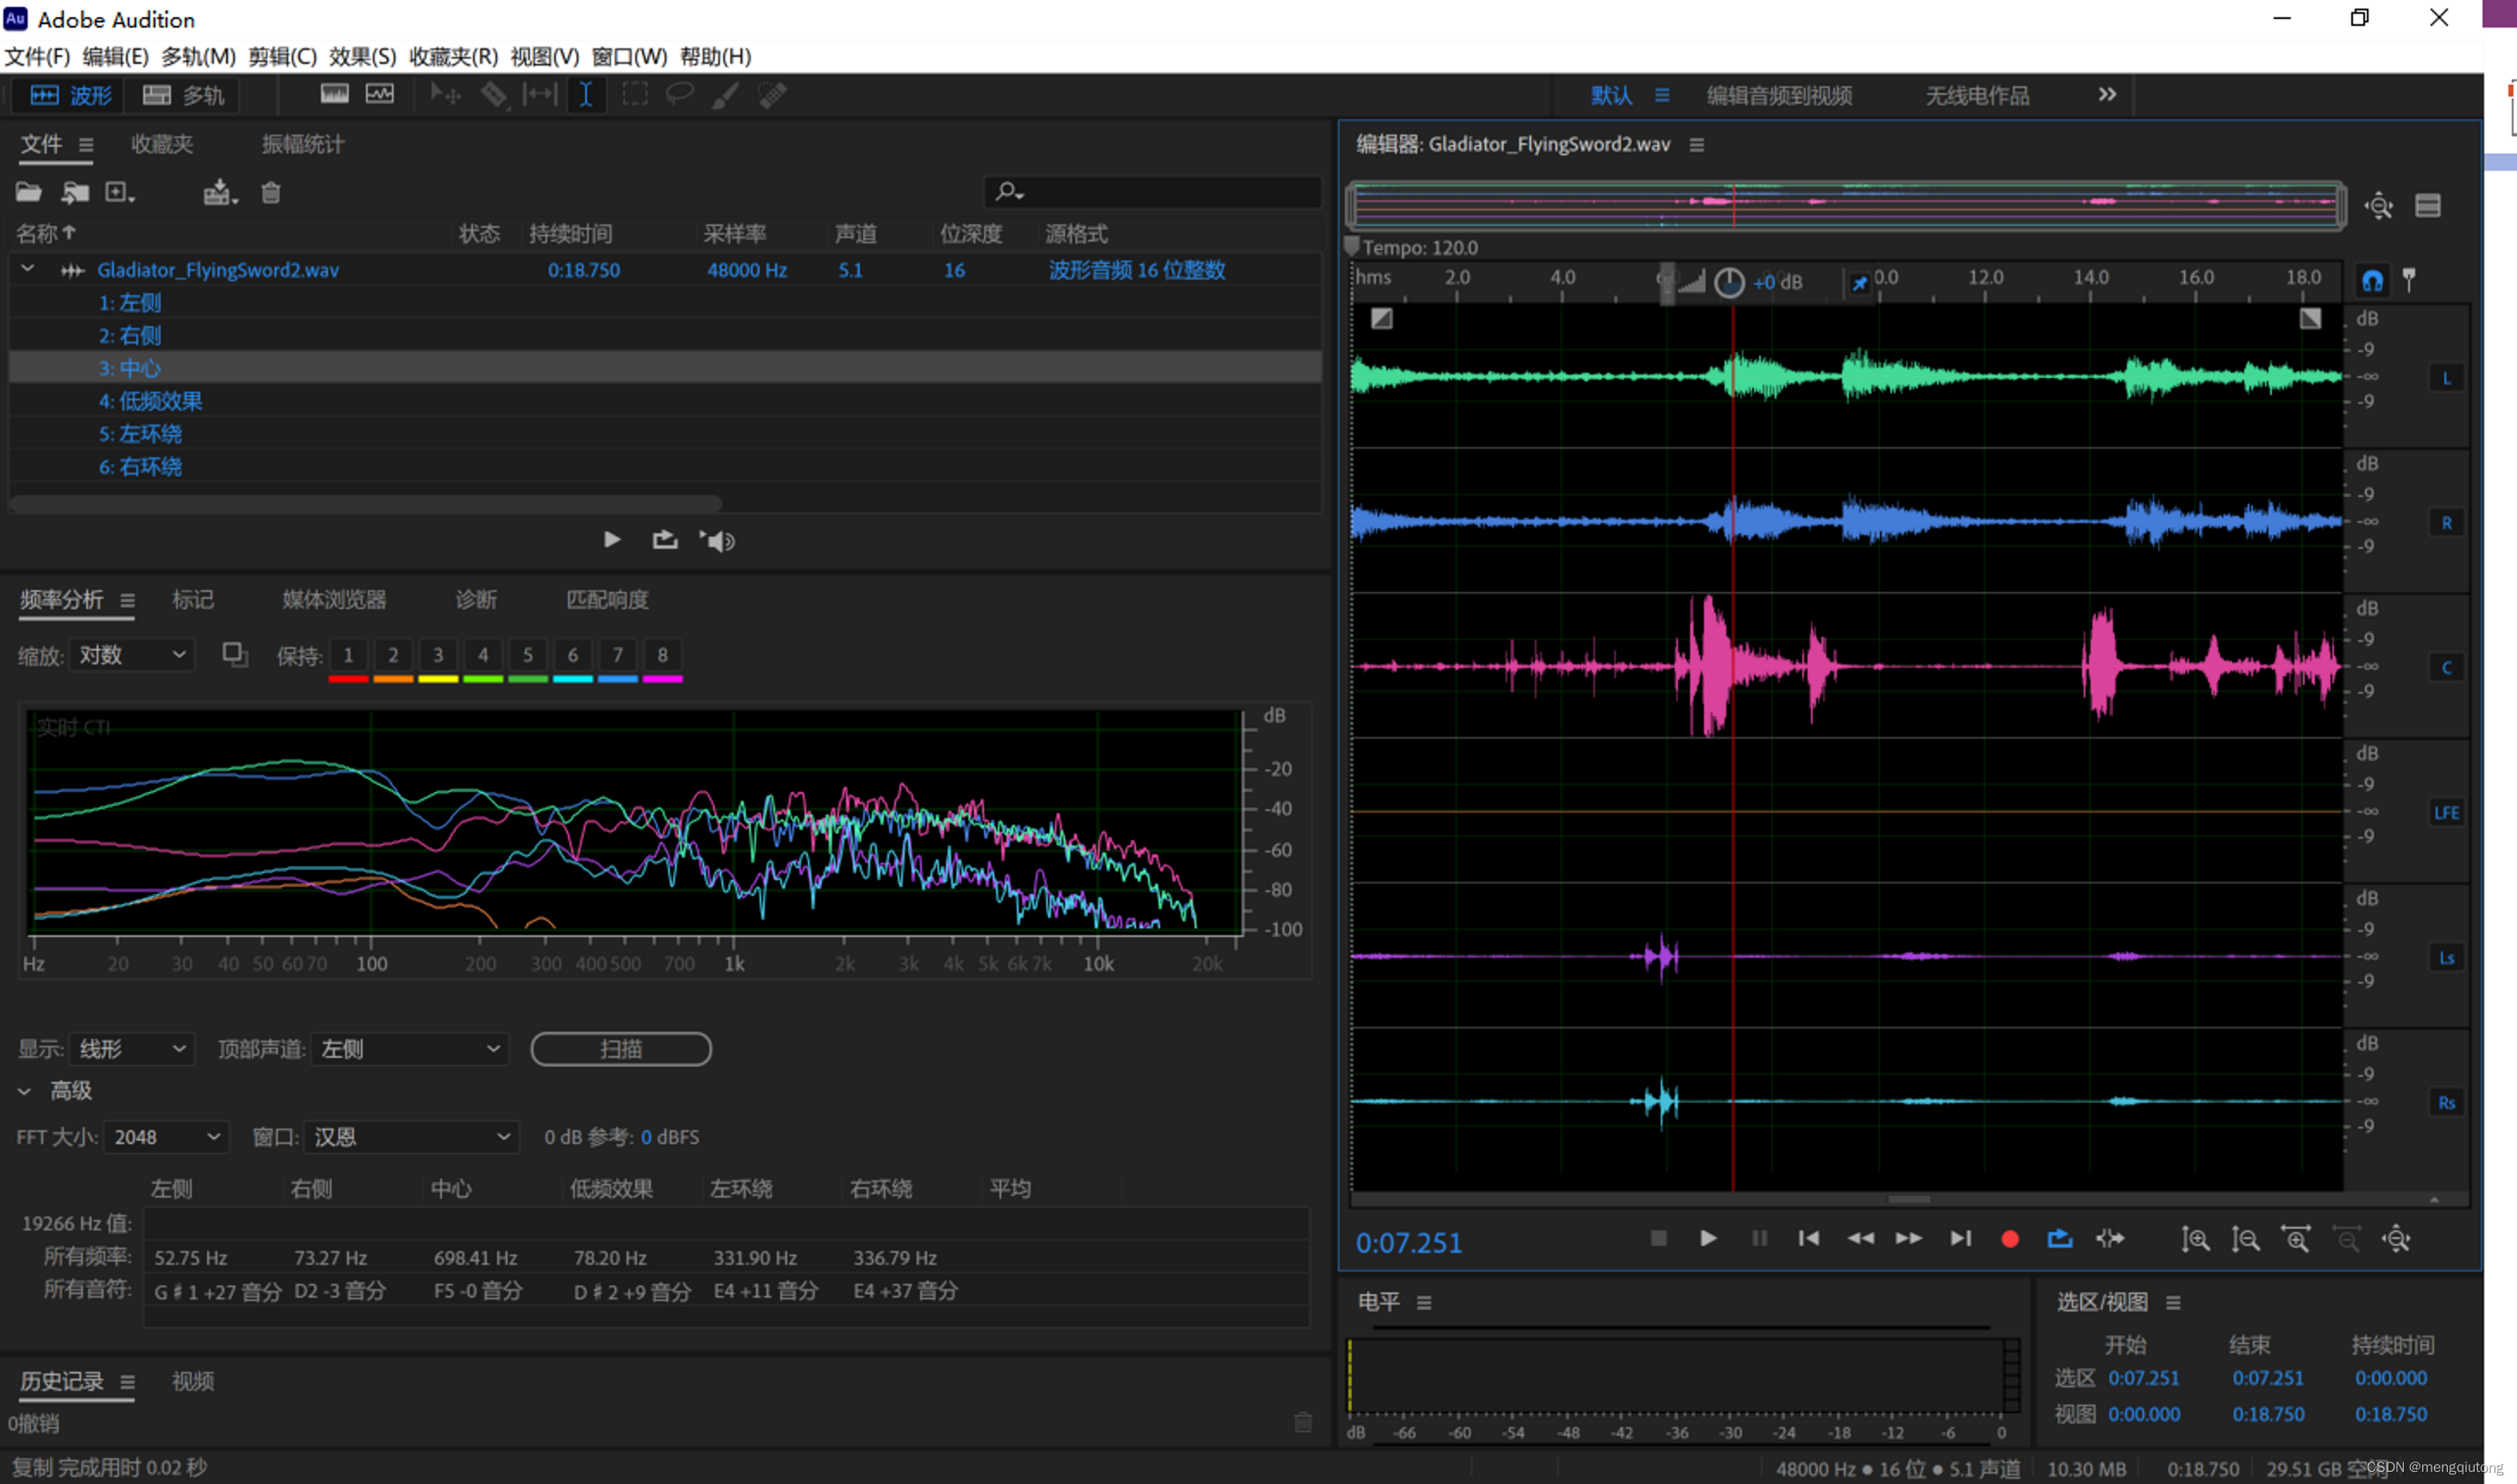Open the FFT size dropdown
Viewport: 2517px width, 1484px height.
(166, 1137)
